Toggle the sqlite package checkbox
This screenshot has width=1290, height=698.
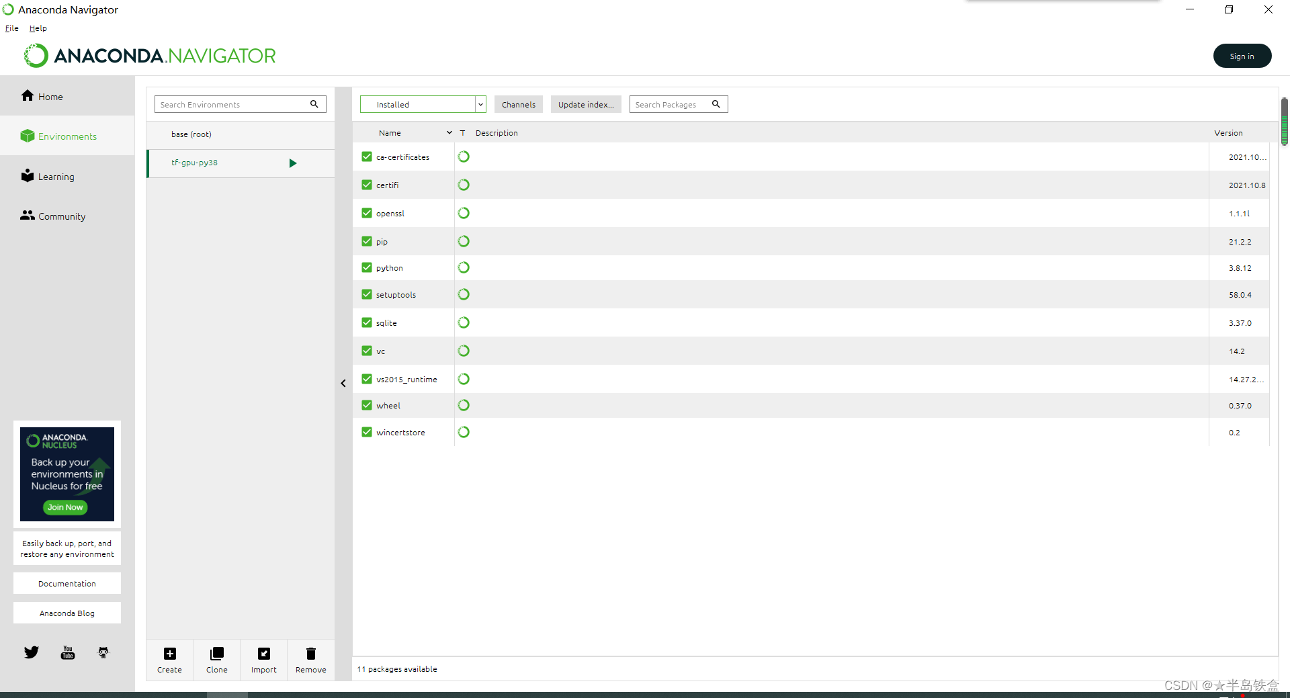click(x=367, y=322)
